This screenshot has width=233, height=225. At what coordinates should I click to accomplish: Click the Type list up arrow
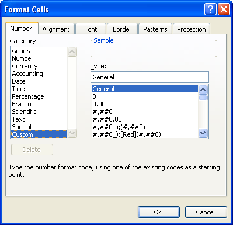(x=203, y=89)
